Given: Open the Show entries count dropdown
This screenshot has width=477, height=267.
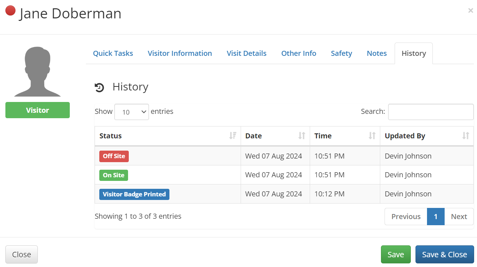Looking at the screenshot, I should [132, 112].
